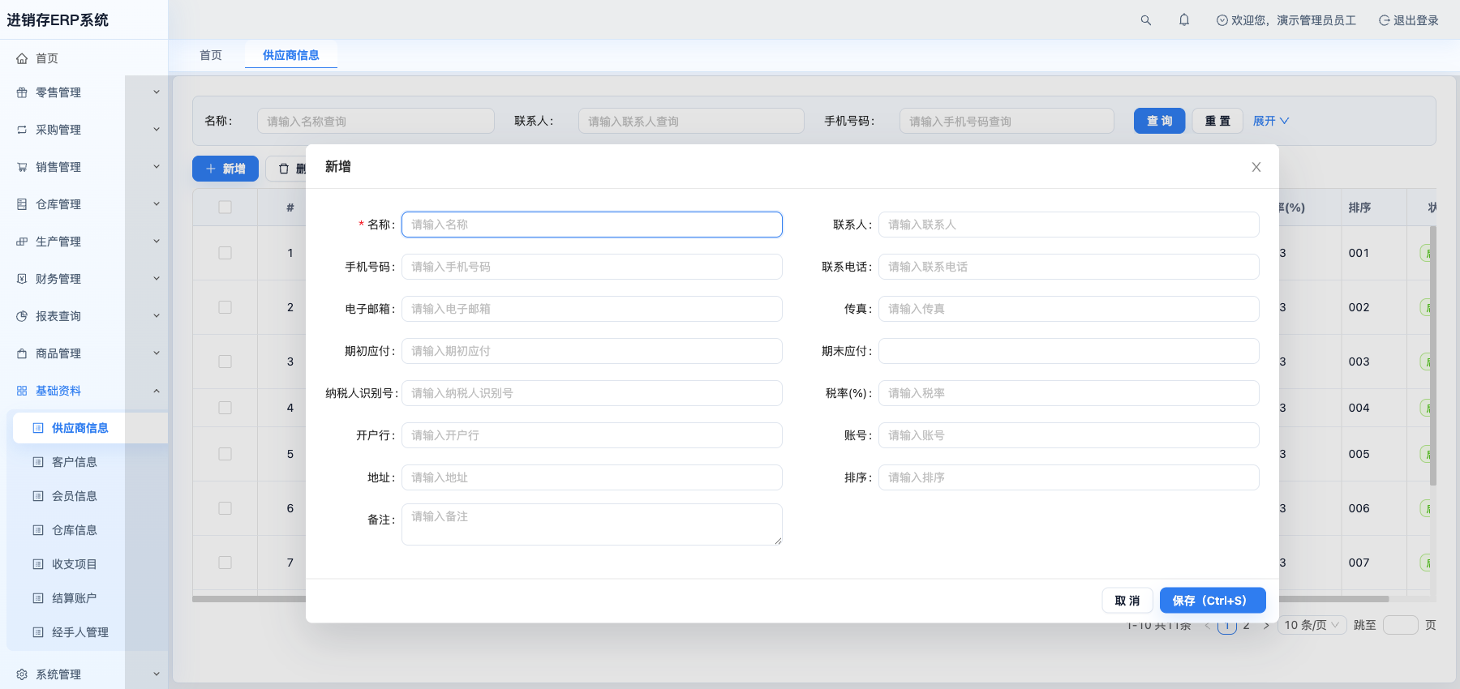
Task: Open the 10 条/页 page size dropdown
Action: point(1312,625)
